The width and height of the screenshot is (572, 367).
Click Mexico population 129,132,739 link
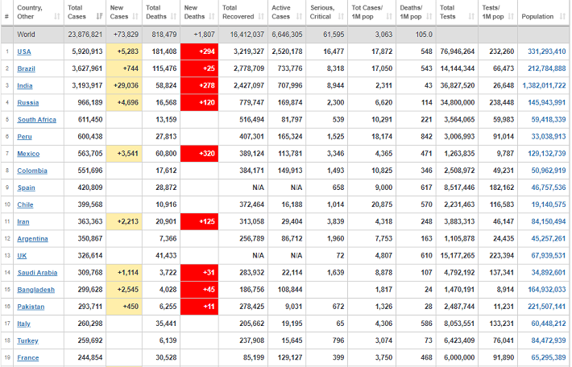(x=547, y=154)
